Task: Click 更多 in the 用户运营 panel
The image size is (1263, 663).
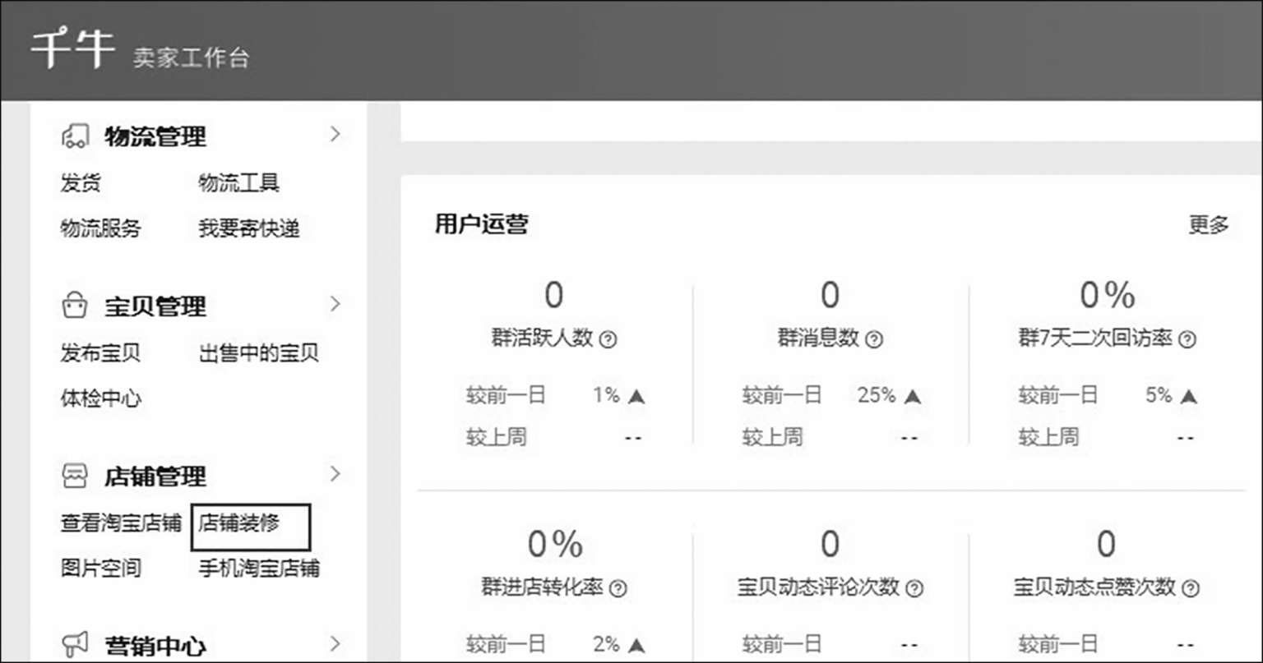Action: (1209, 224)
